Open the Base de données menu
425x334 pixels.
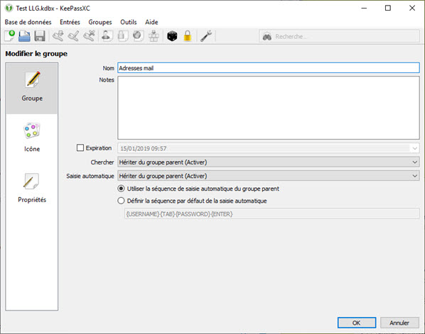point(28,22)
